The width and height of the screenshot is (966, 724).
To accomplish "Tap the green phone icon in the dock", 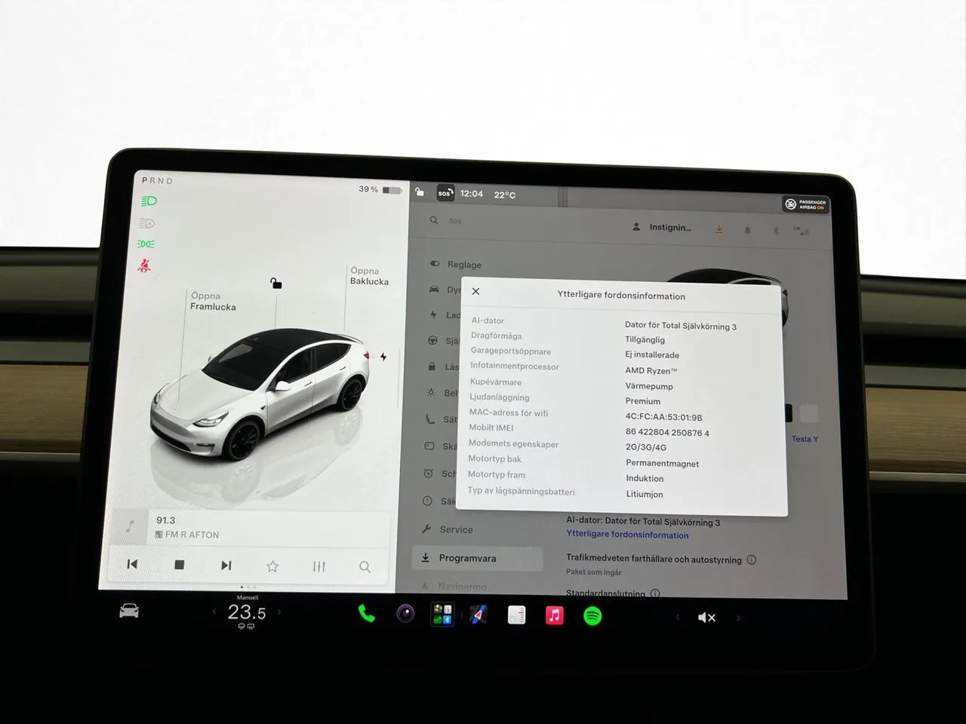I will [367, 614].
